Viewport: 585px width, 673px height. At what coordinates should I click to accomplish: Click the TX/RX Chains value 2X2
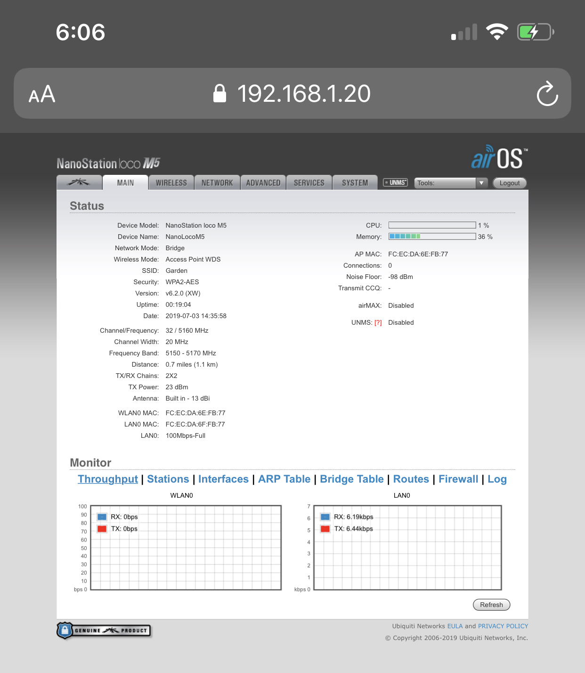[x=171, y=376]
